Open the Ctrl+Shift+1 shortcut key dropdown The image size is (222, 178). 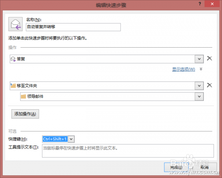click(x=71, y=139)
